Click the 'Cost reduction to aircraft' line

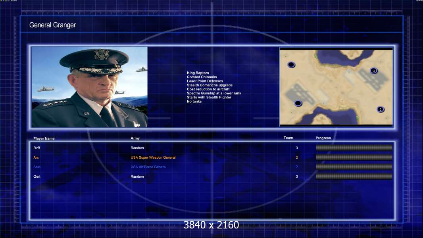tap(208, 89)
